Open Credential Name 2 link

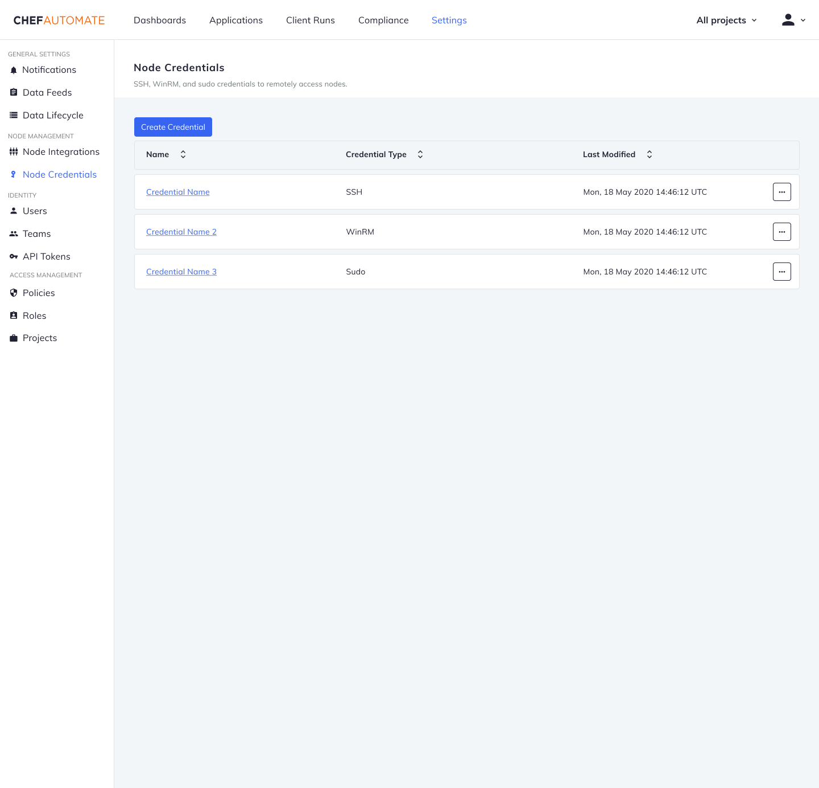pos(181,232)
